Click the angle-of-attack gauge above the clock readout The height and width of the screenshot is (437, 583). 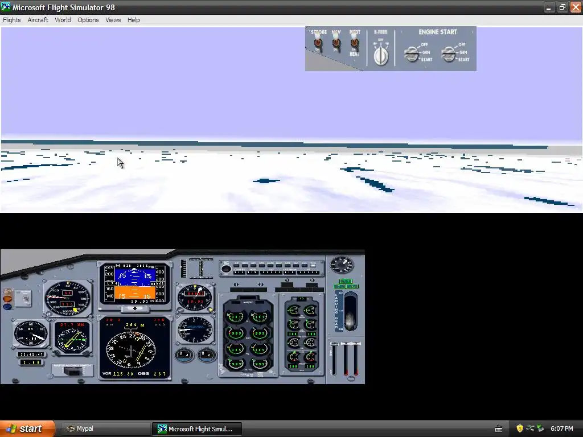click(x=31, y=333)
